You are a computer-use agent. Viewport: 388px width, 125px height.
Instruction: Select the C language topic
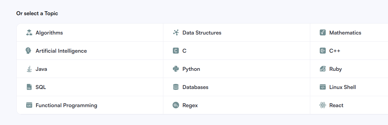coord(184,51)
